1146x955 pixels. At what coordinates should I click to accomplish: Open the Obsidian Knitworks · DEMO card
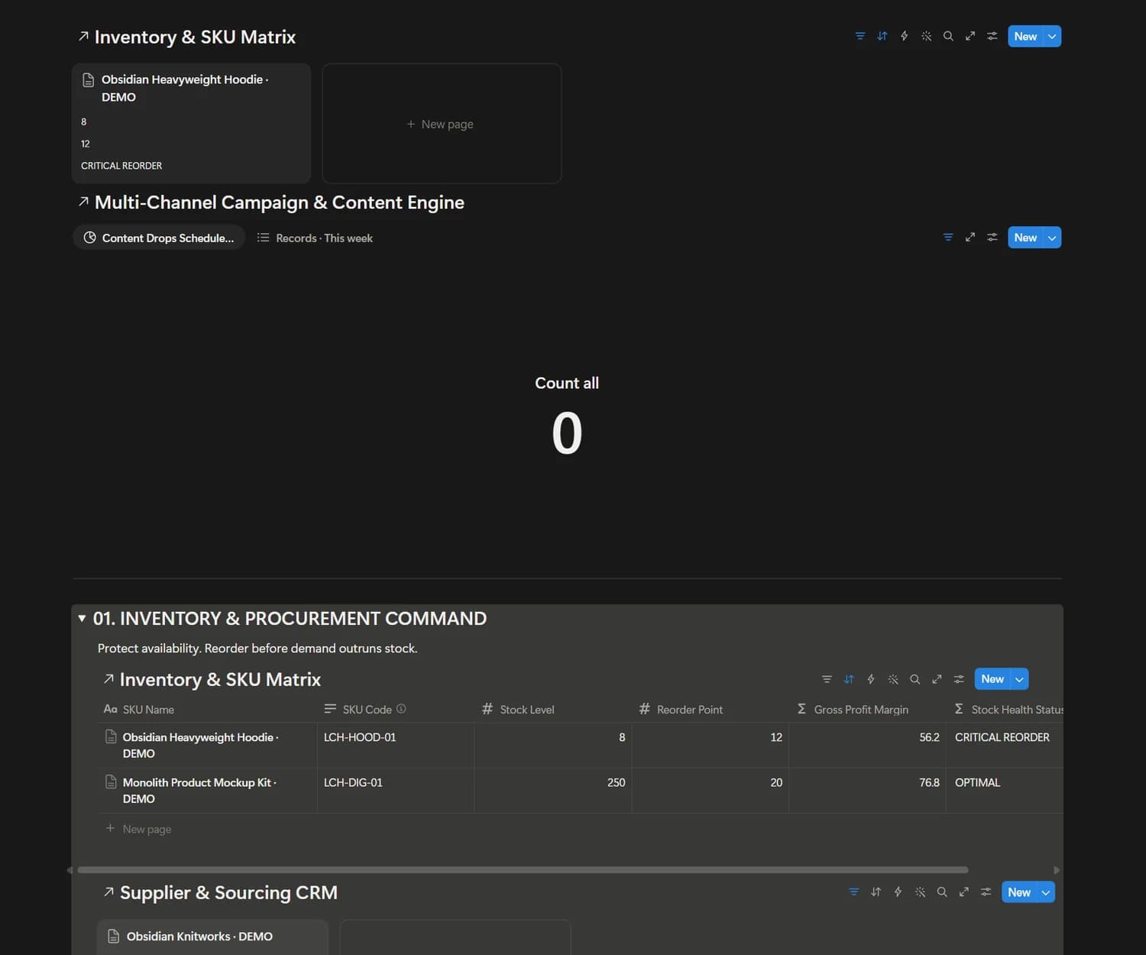(x=212, y=937)
